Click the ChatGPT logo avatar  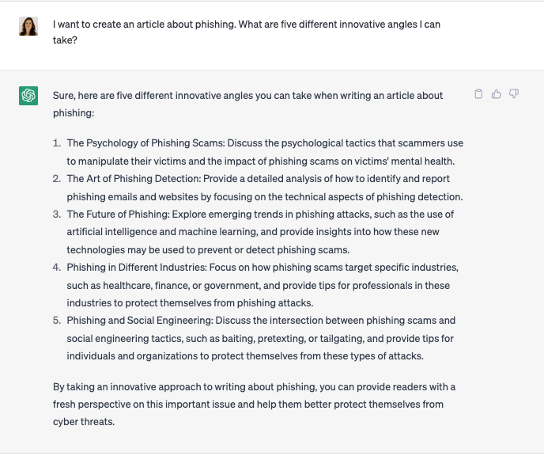click(28, 96)
